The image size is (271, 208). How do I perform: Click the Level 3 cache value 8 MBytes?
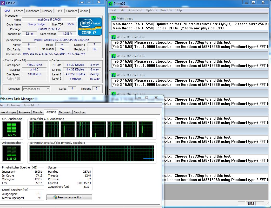(x=75, y=79)
